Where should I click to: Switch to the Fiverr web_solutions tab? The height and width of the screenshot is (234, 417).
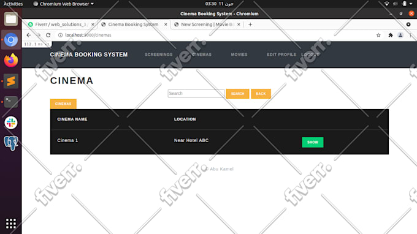click(61, 25)
